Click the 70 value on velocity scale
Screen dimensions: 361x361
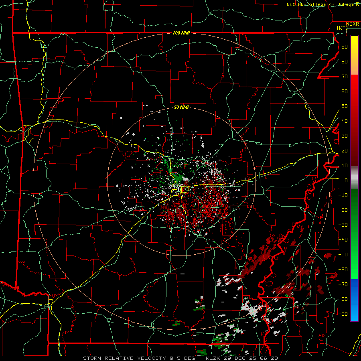click(x=345, y=77)
